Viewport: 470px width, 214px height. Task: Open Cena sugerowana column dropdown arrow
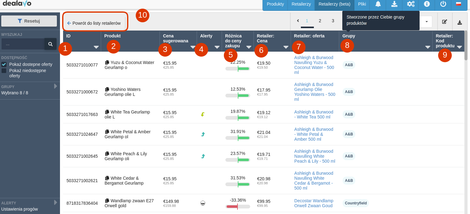tap(193, 47)
